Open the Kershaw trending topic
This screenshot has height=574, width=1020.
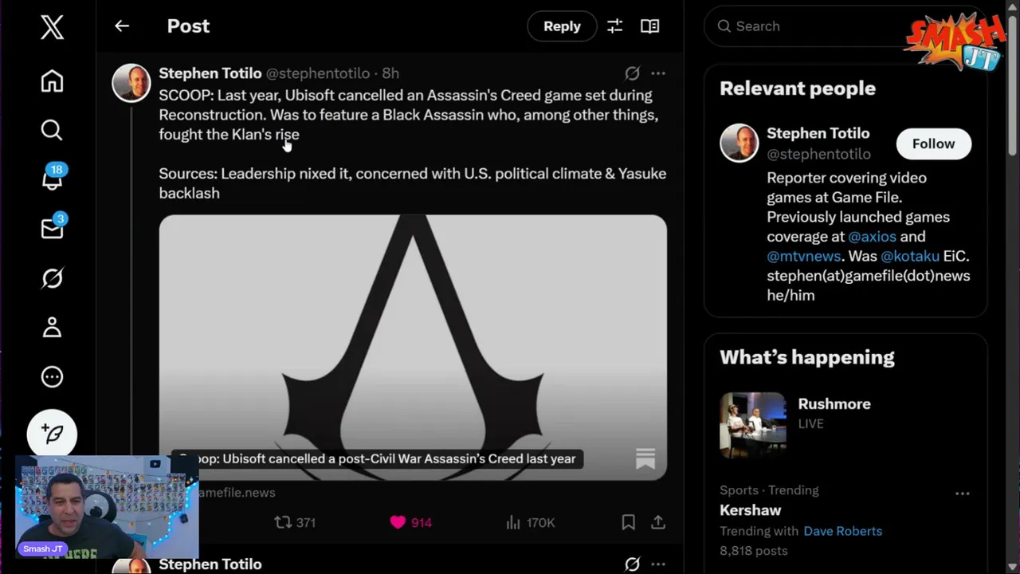(x=750, y=510)
